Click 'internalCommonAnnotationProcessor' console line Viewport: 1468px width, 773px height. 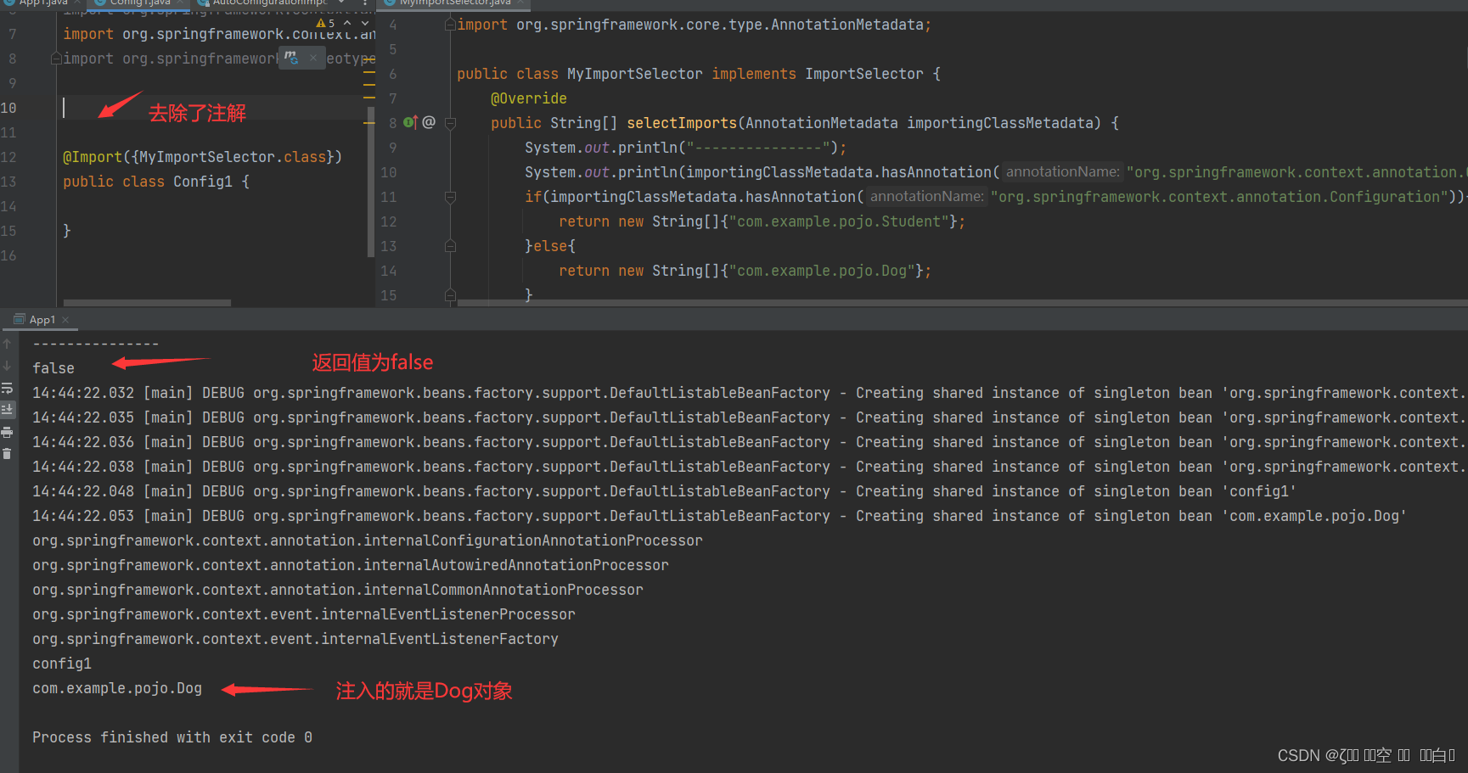338,590
